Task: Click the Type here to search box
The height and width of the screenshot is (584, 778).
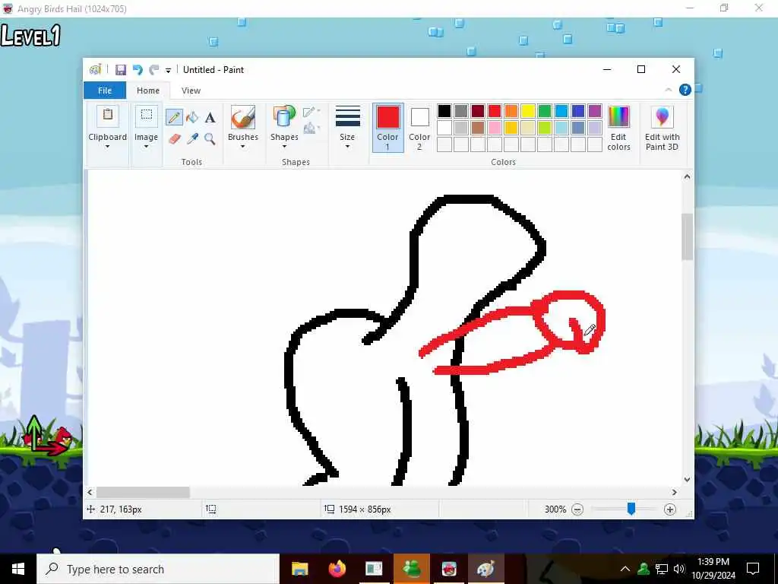Action: [x=158, y=569]
